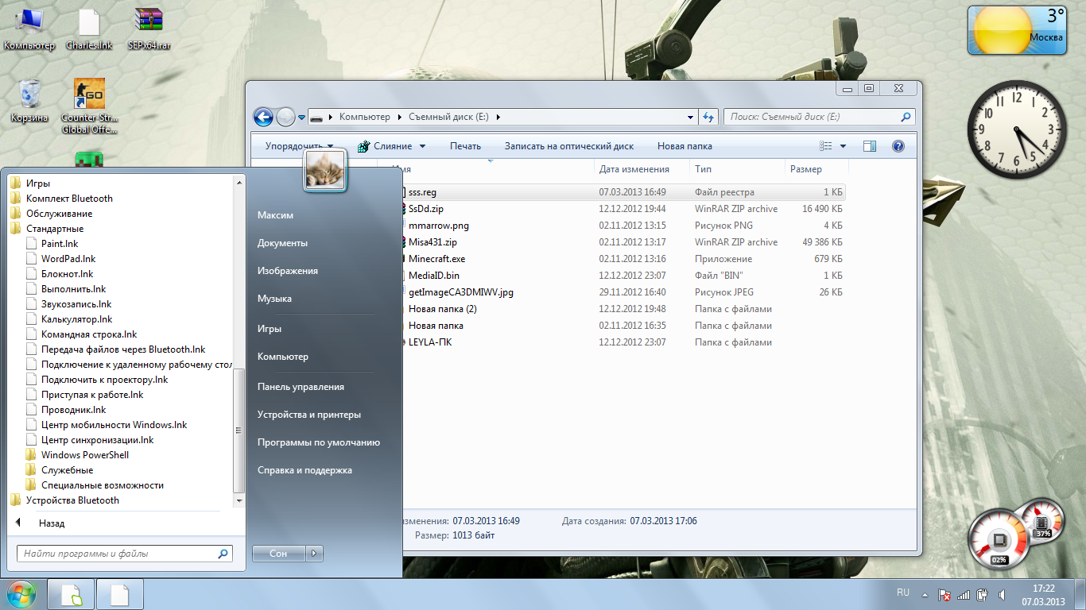Open the Упорядочить dropdown menu

(299, 146)
